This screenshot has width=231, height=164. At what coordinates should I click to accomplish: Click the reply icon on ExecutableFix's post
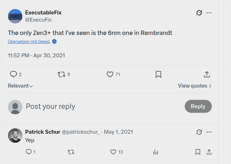tap(14, 74)
